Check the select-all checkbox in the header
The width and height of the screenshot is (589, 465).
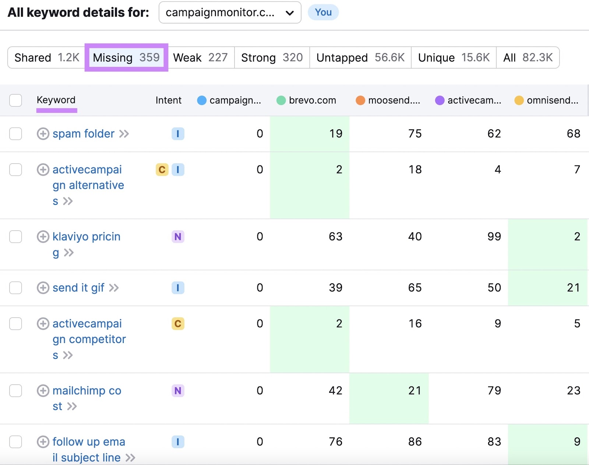click(x=15, y=100)
